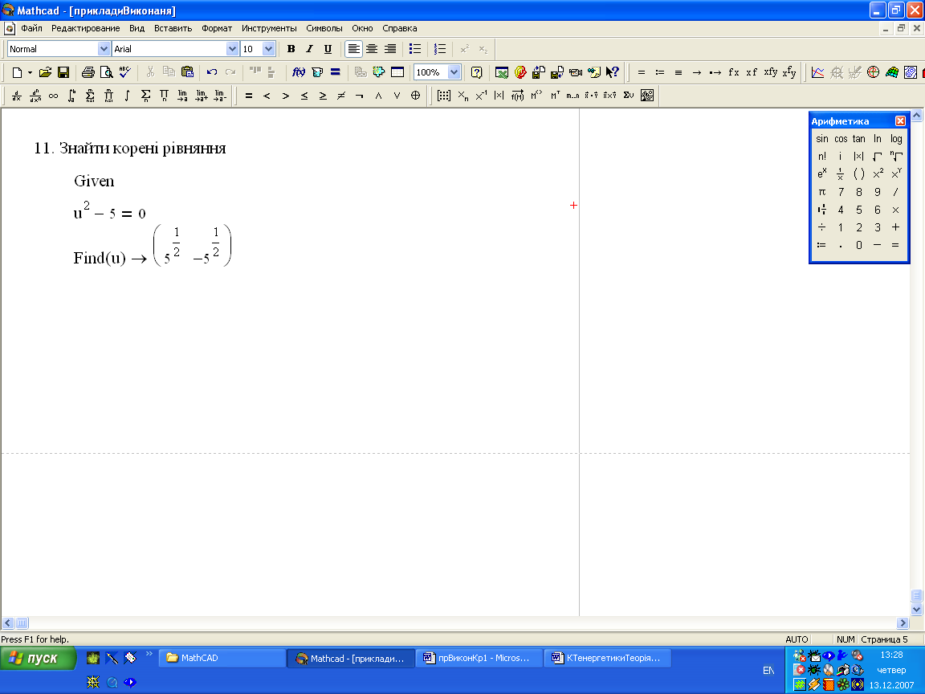Center align text
Screen dimensions: 925x694
(372, 49)
